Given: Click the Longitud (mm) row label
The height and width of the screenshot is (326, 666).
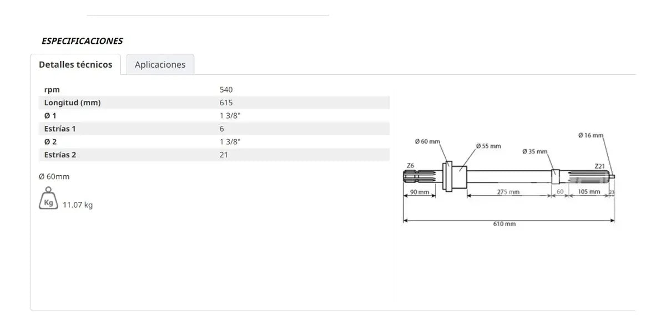Looking at the screenshot, I should point(72,103).
